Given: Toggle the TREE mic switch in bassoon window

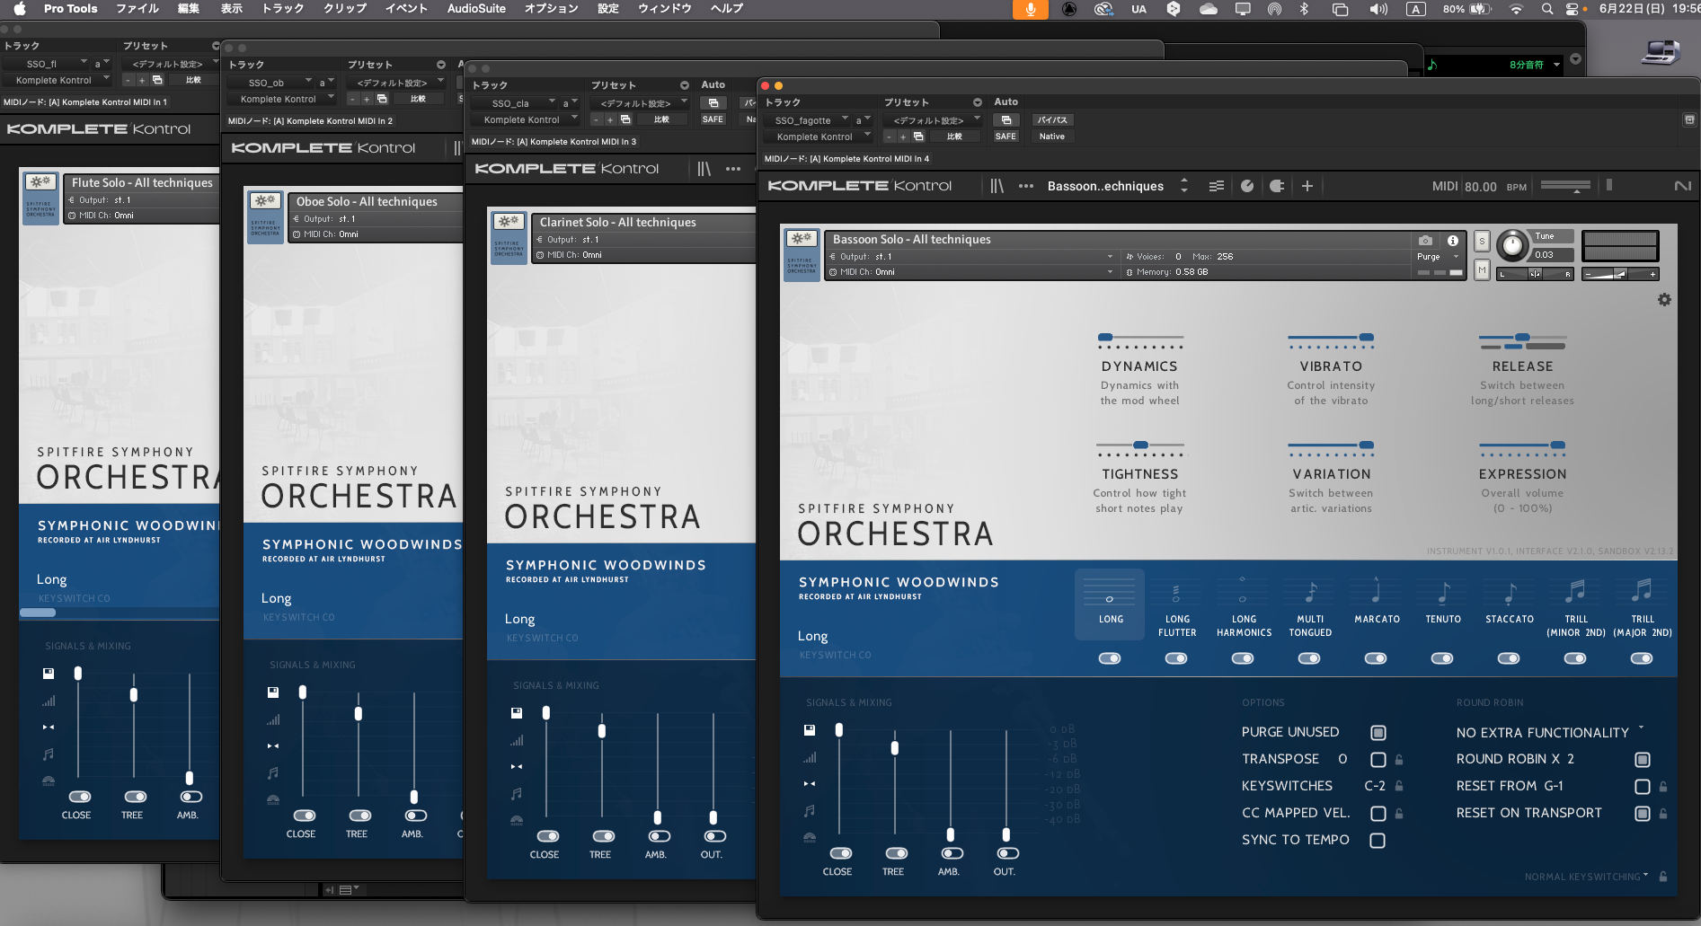Looking at the screenshot, I should tap(897, 853).
